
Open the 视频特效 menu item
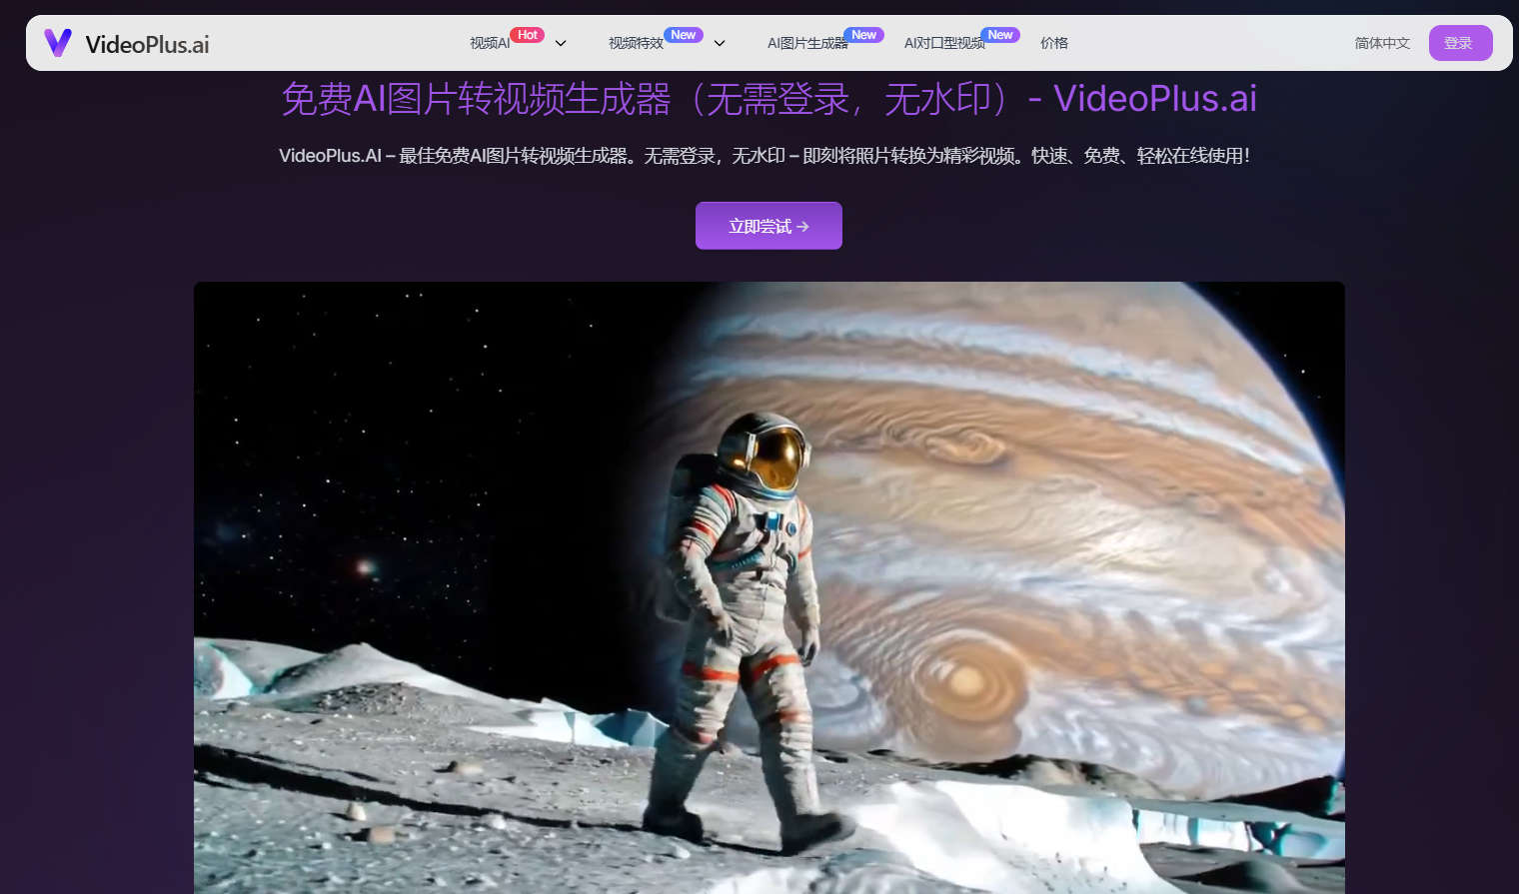coord(636,43)
